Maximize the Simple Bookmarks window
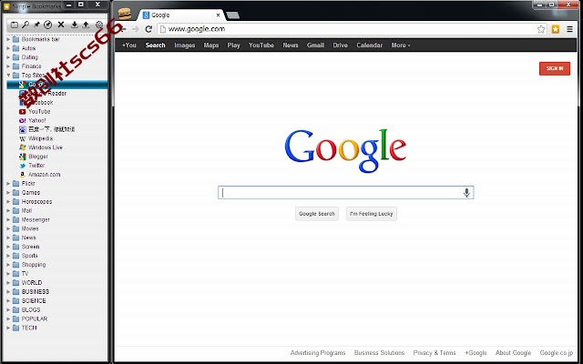The image size is (583, 364). 81,5
